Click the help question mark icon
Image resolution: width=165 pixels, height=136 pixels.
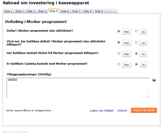154,80
